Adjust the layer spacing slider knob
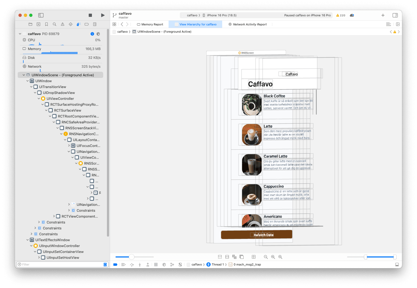417x288 pixels. (131, 257)
